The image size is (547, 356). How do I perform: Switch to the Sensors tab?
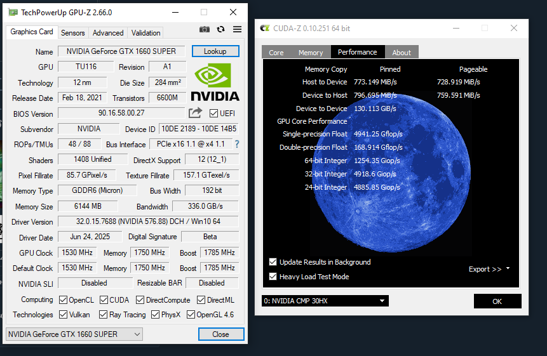(73, 33)
